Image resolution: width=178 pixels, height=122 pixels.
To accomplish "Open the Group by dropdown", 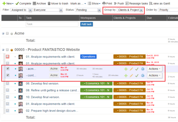I will coord(130,10).
